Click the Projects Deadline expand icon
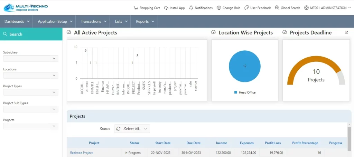Screen dimensions: 354x157 pos(347,32)
